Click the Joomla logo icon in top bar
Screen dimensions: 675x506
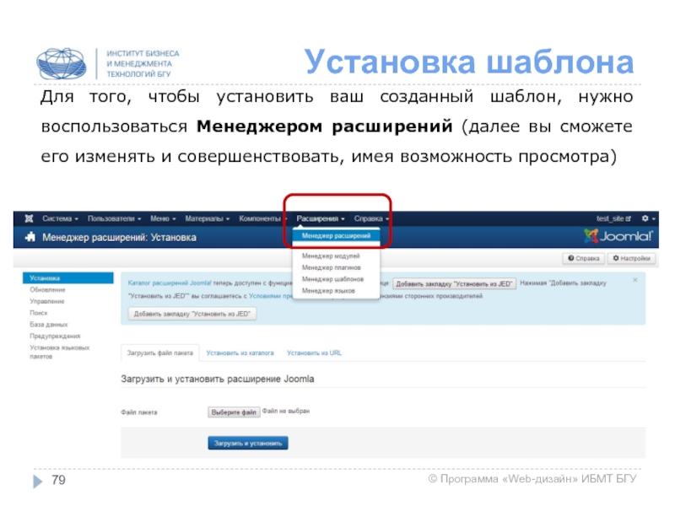30,218
